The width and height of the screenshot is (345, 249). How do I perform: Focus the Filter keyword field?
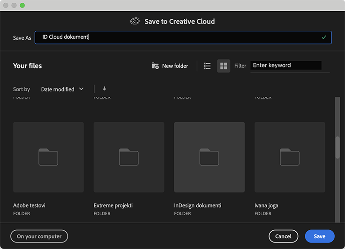click(x=285, y=66)
